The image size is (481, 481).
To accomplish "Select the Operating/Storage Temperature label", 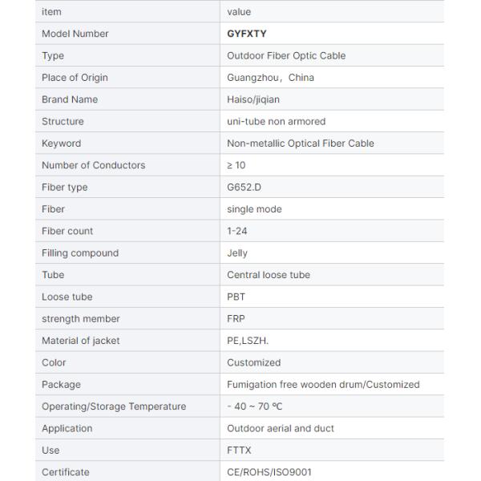I will pyautogui.click(x=114, y=406).
